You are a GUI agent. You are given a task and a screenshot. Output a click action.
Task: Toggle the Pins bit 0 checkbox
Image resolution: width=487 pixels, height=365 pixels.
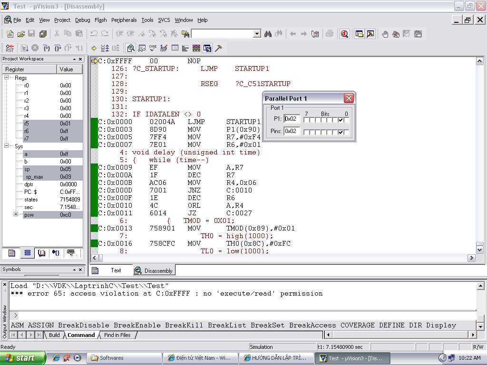pos(346,132)
